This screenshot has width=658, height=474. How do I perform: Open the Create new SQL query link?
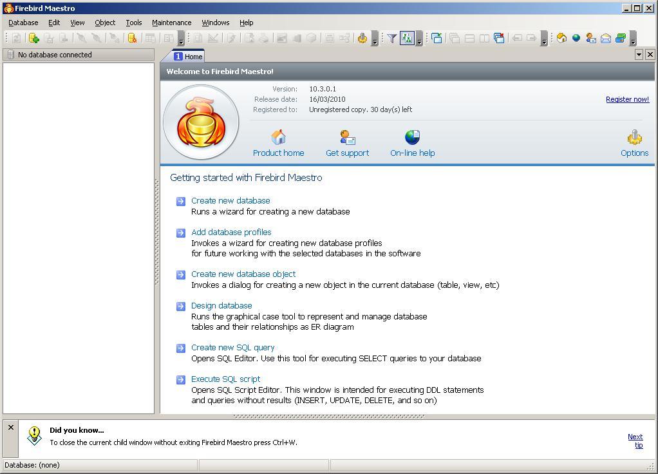232,347
